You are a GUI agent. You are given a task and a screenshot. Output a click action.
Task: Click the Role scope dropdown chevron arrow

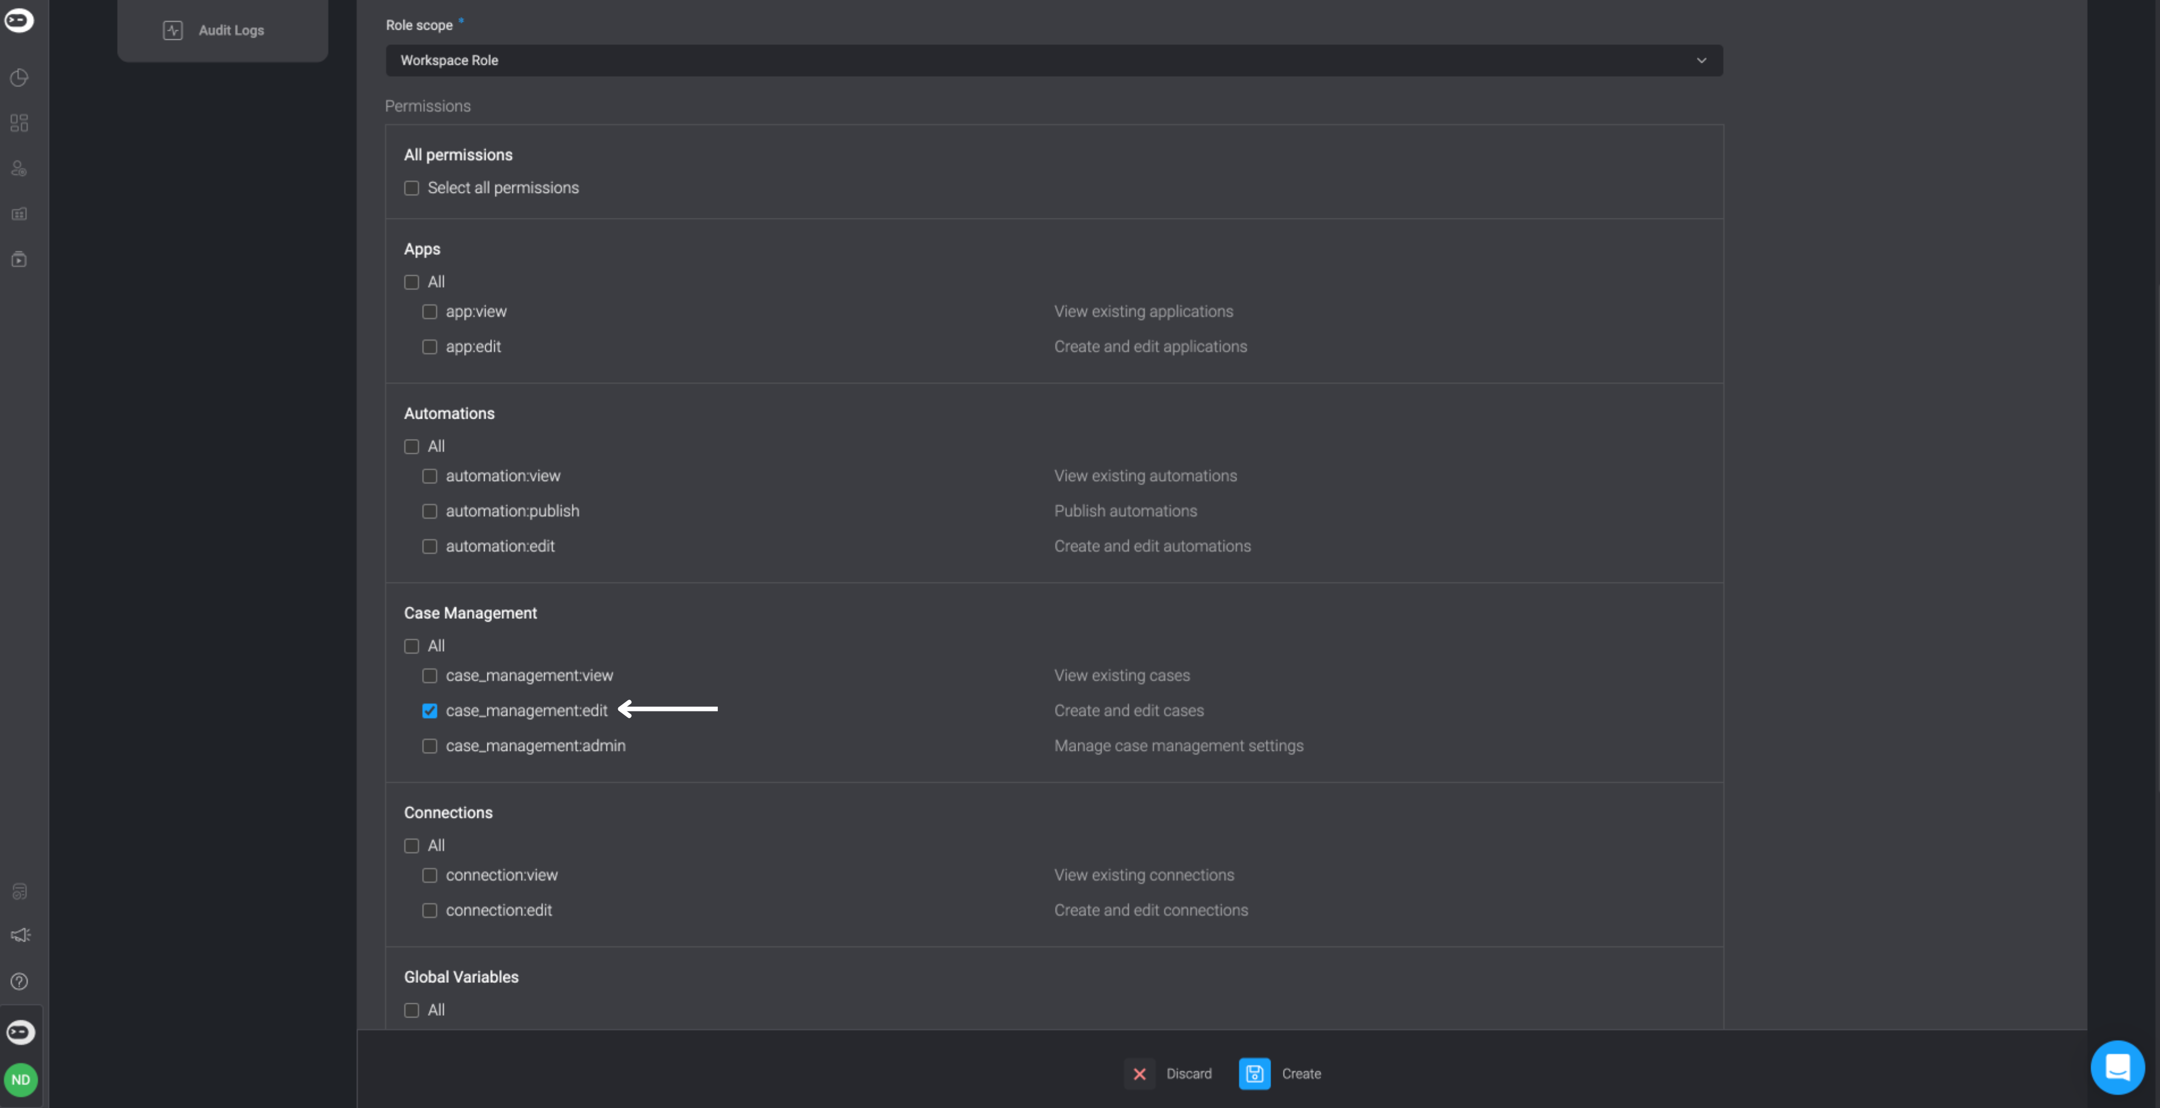pos(1702,60)
